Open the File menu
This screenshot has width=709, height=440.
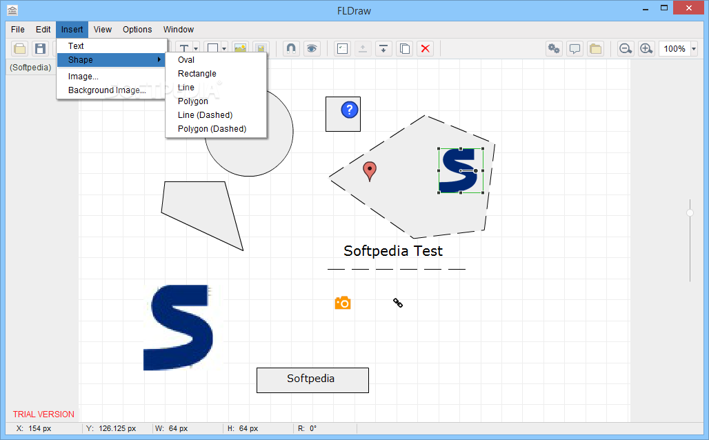point(18,30)
